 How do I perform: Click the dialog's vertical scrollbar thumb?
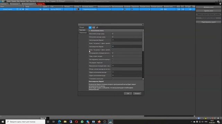click(x=143, y=41)
